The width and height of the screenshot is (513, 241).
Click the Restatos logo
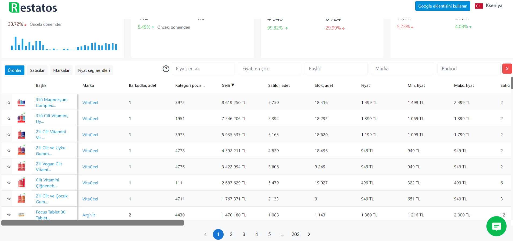click(33, 7)
